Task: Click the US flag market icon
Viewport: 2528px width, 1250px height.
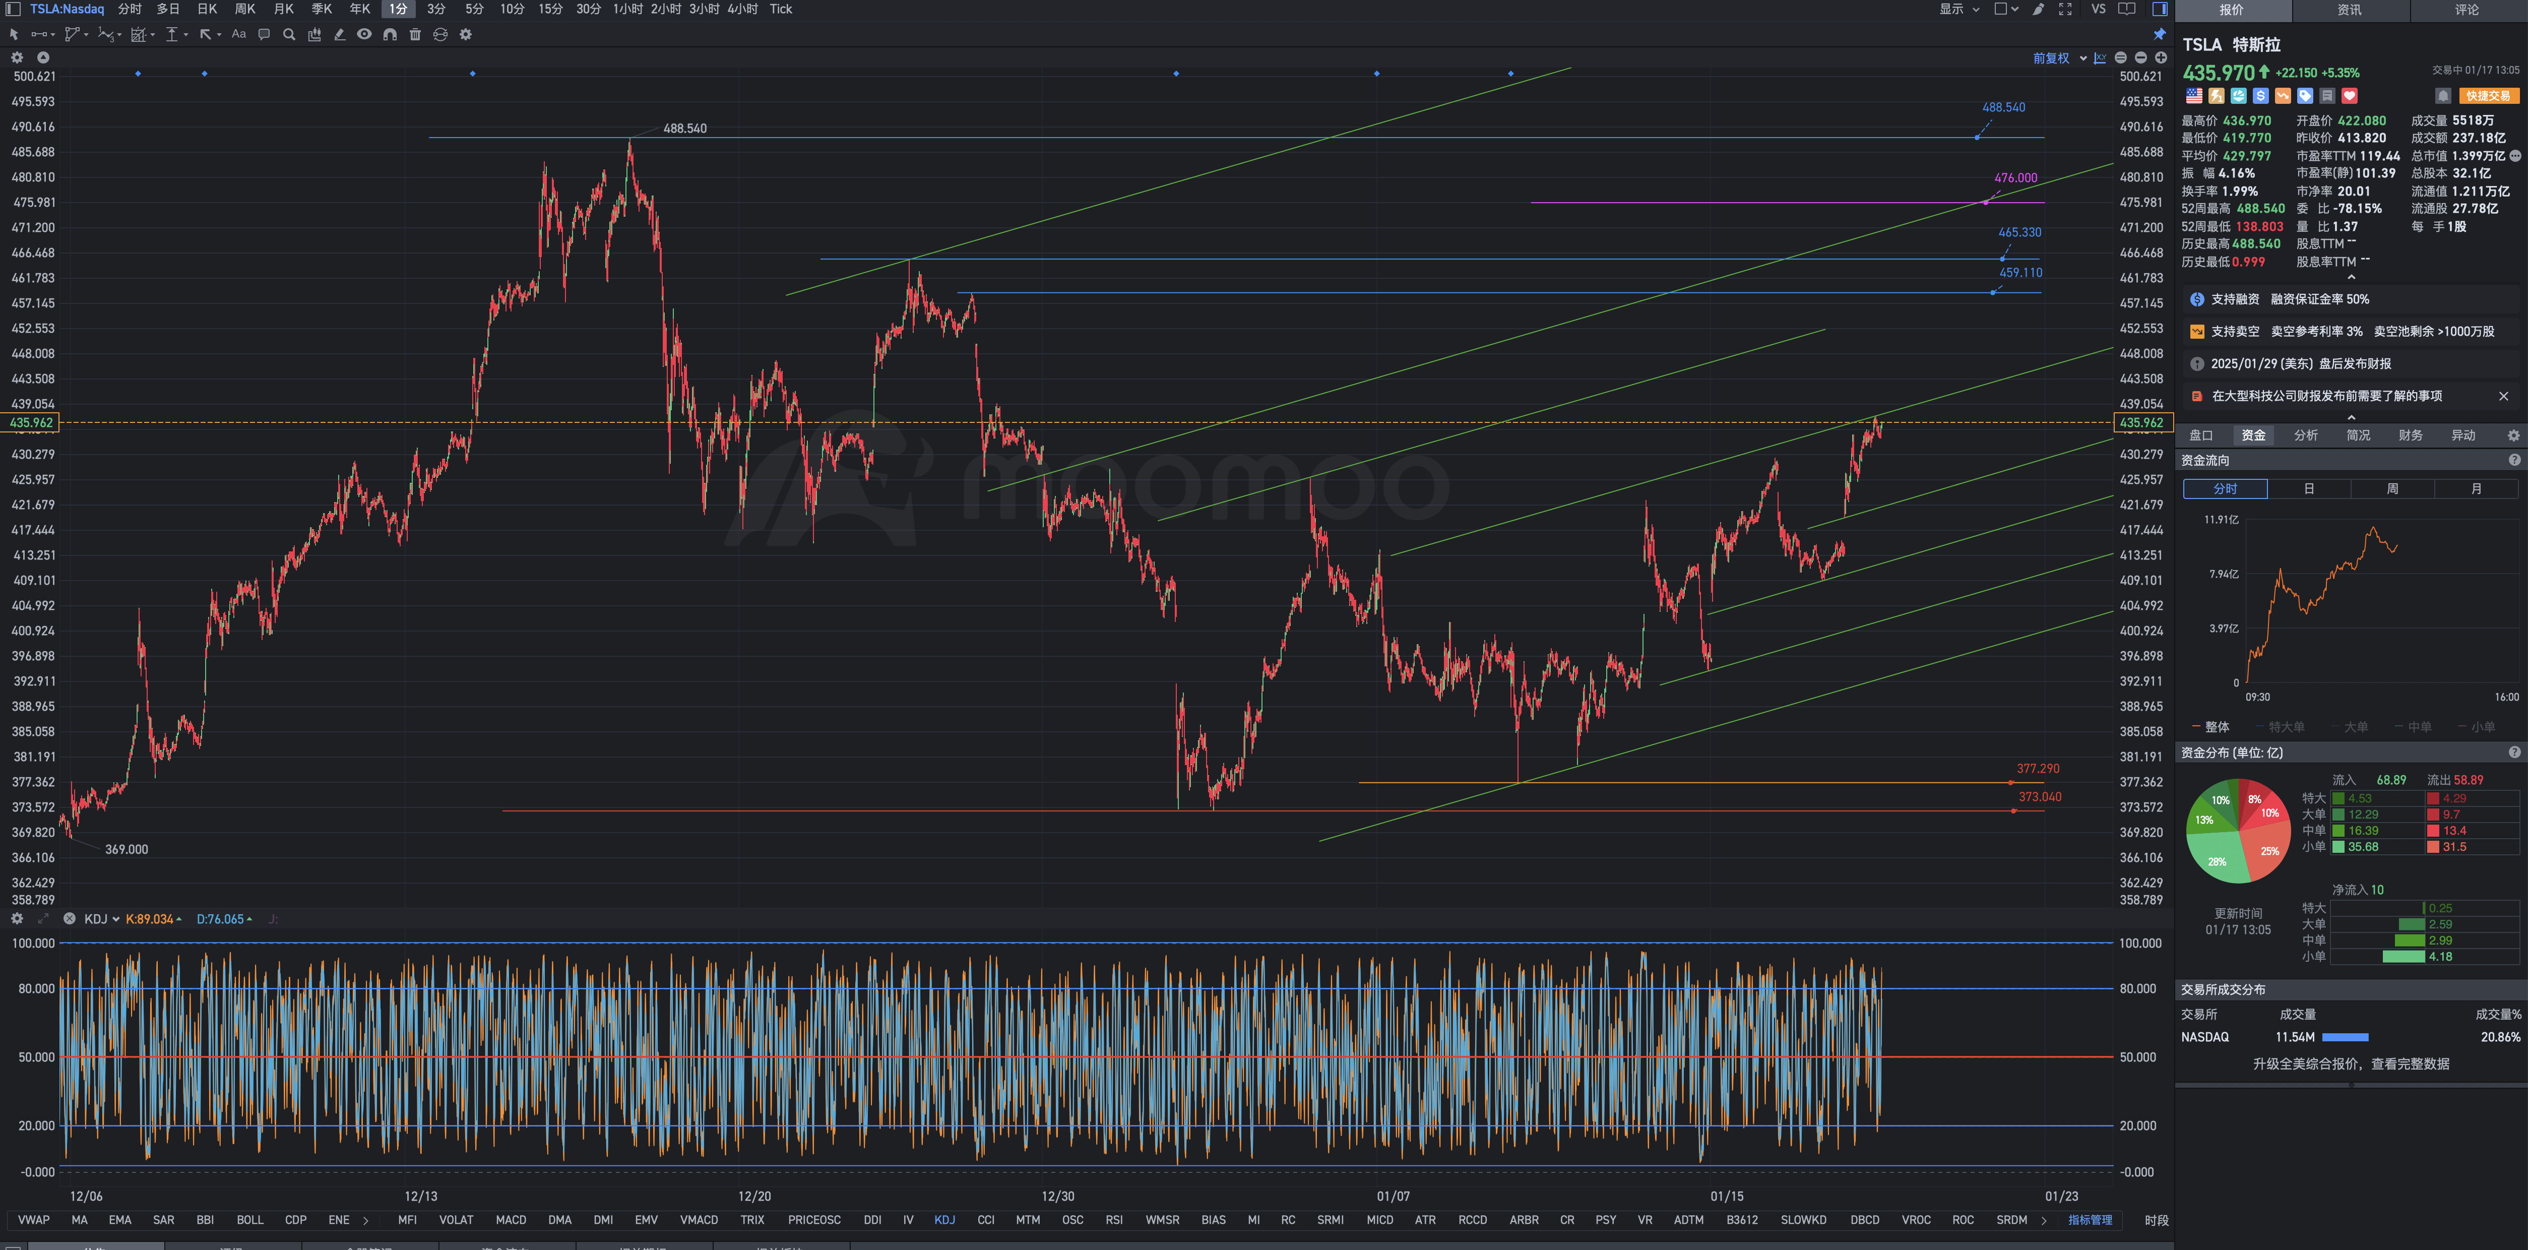Action: pos(2194,96)
